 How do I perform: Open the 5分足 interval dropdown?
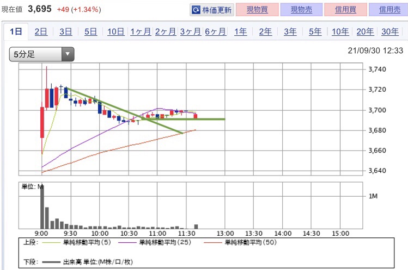41,54
